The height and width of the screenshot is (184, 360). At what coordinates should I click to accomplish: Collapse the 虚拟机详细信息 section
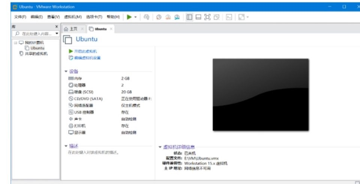(160, 147)
